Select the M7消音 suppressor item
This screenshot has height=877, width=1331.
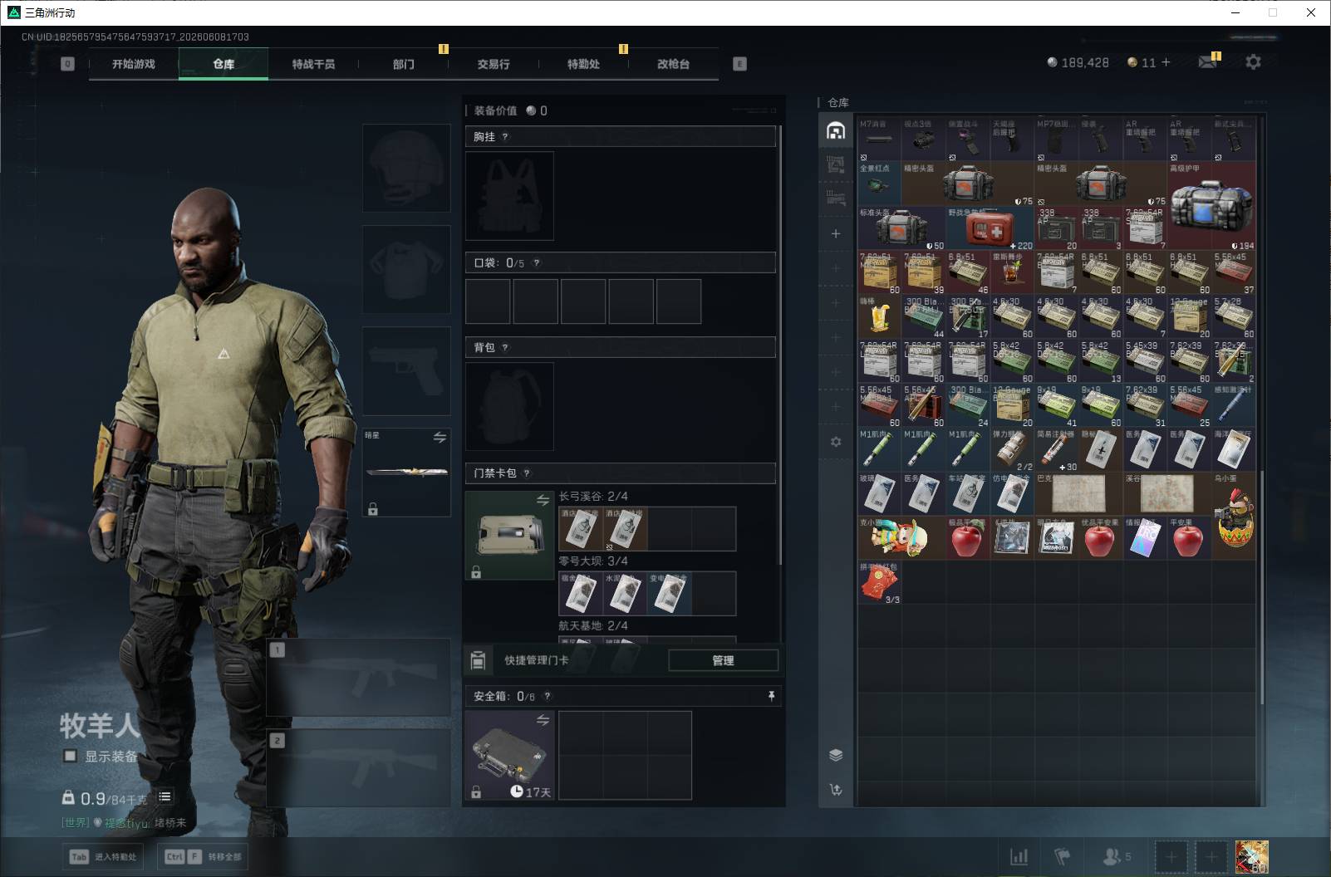click(880, 140)
